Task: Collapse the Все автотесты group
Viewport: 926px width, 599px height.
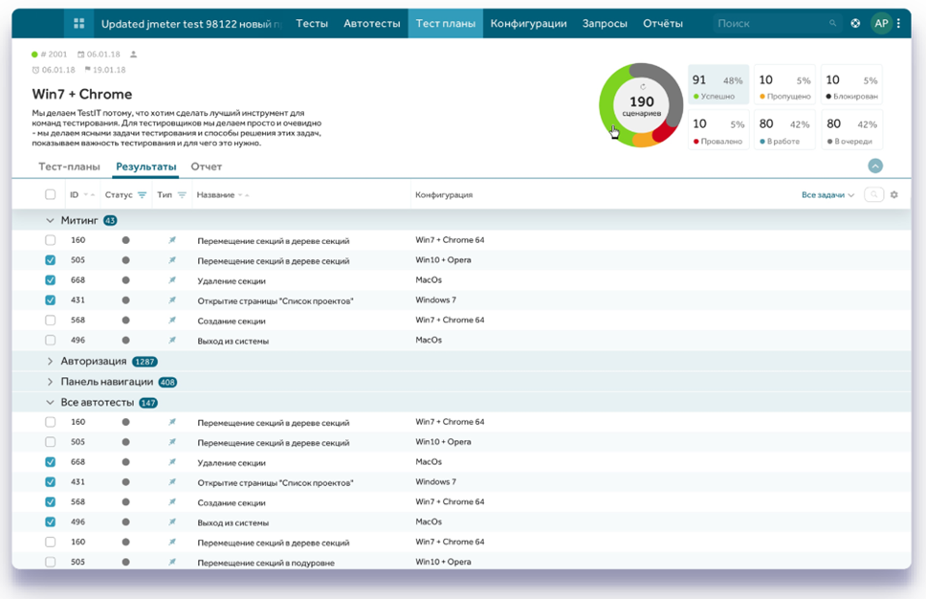Action: point(50,402)
